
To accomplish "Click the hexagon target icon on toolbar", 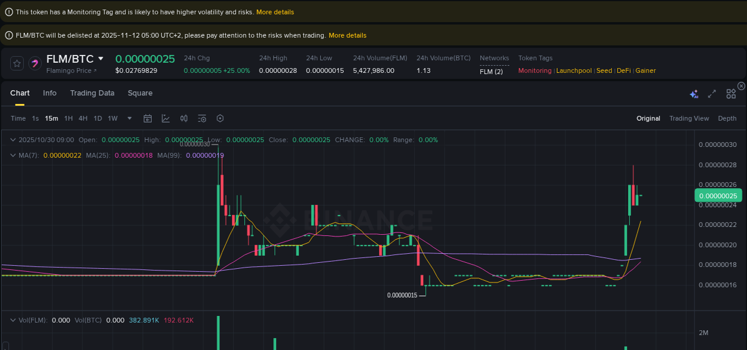I will [x=220, y=118].
